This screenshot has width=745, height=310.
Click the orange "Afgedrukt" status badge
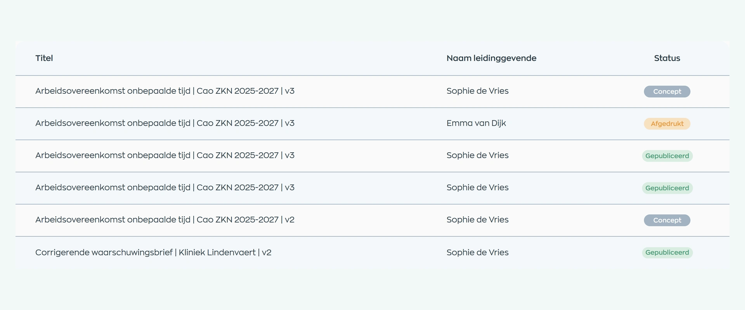click(x=667, y=124)
